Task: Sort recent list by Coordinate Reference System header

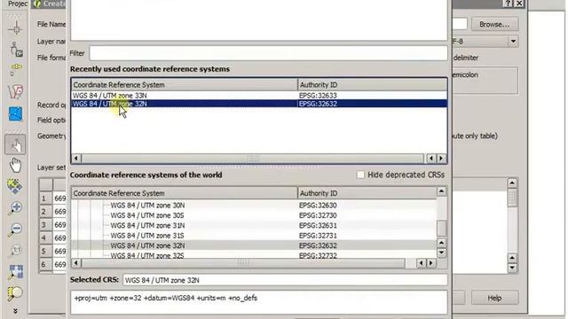Action: [185, 85]
